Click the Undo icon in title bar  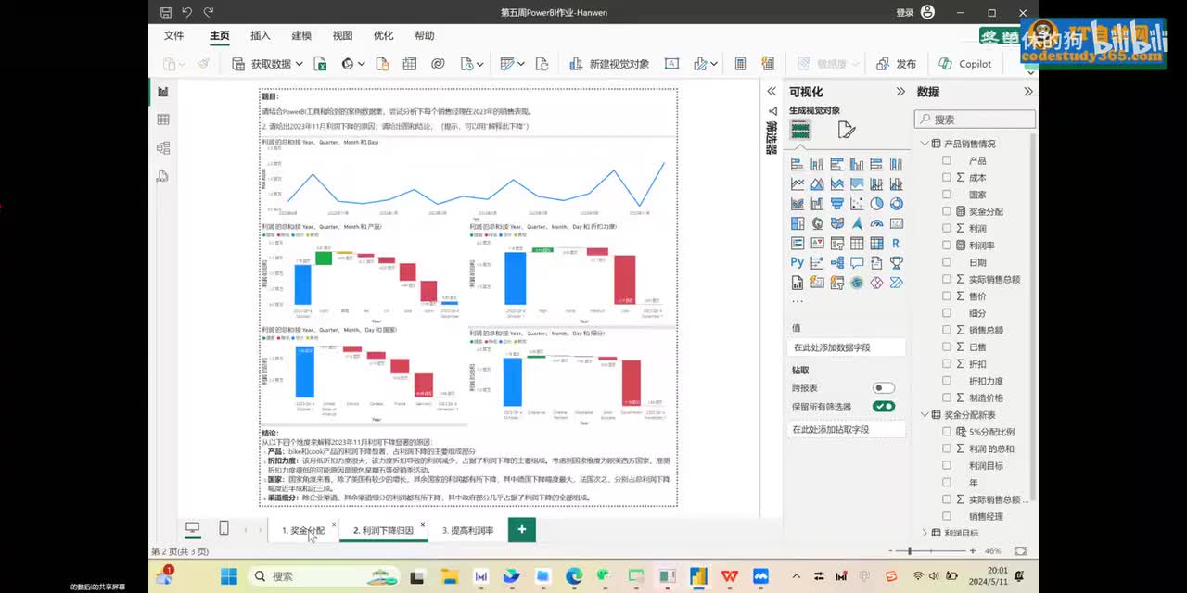click(x=186, y=12)
